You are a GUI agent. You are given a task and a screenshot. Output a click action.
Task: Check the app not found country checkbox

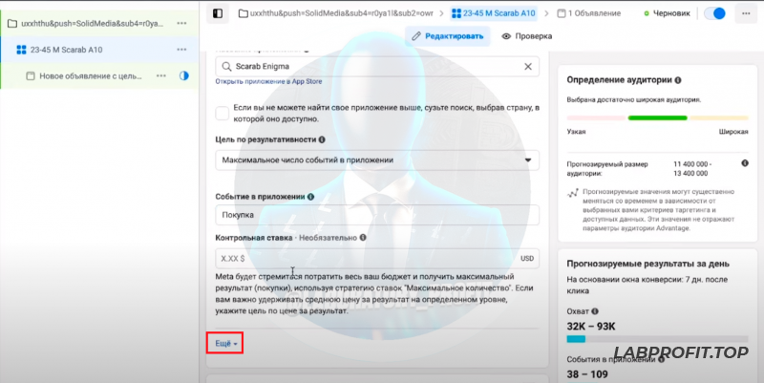223,113
